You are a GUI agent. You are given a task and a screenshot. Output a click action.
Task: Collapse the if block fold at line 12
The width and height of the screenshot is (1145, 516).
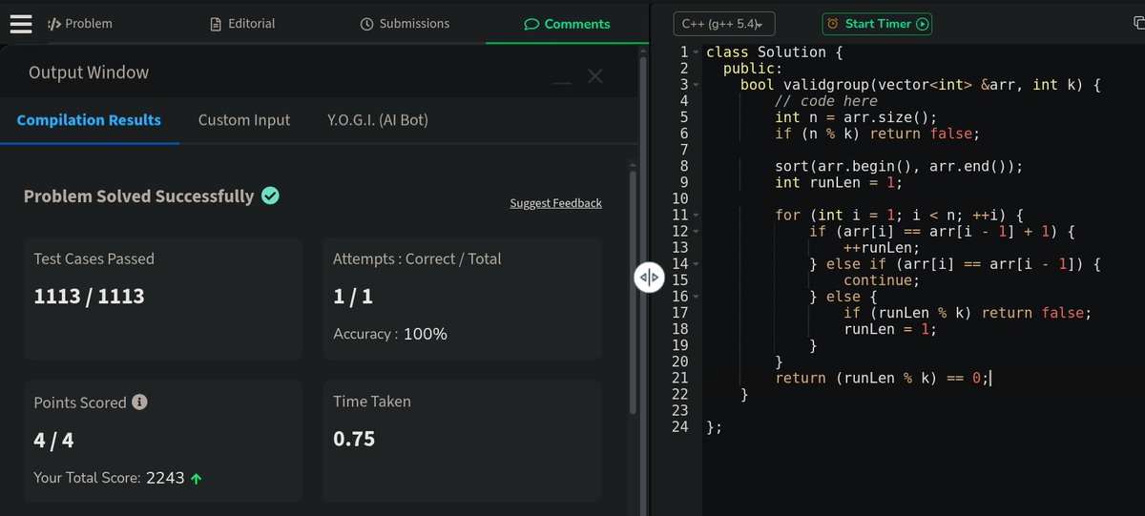[697, 232]
